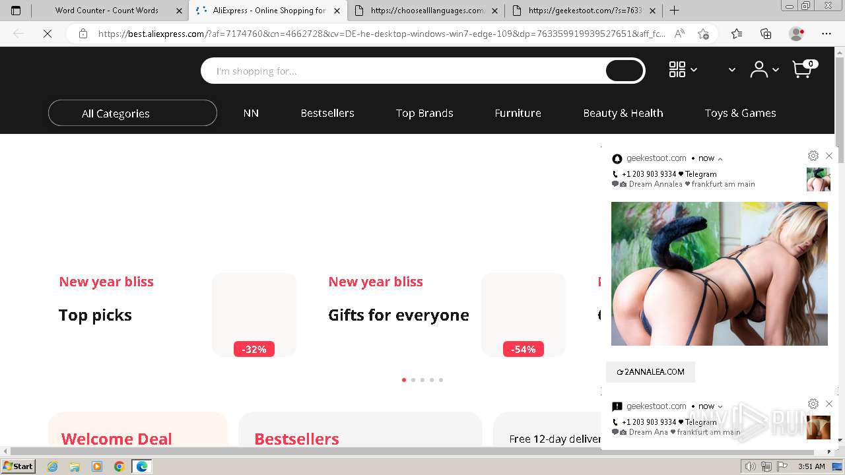Open the shopping cart icon
The height and width of the screenshot is (475, 845).
[x=802, y=69]
